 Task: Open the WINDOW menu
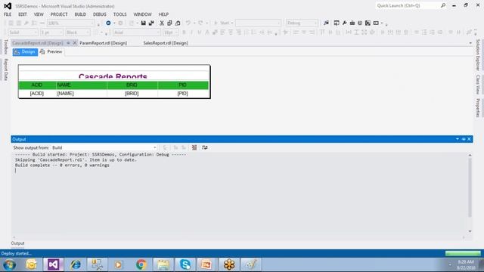click(x=142, y=14)
